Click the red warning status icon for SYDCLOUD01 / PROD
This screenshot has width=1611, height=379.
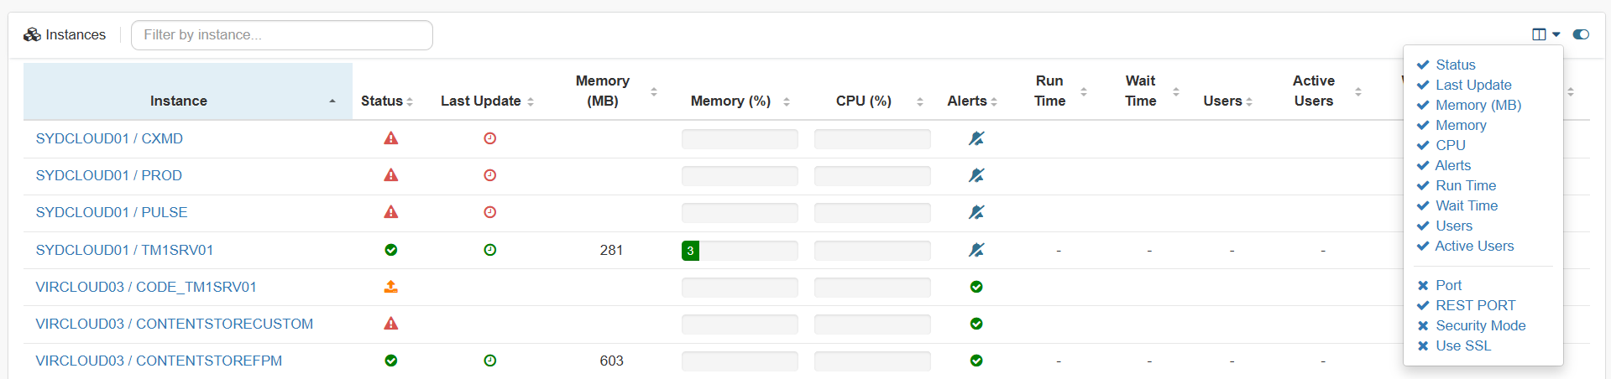391,175
